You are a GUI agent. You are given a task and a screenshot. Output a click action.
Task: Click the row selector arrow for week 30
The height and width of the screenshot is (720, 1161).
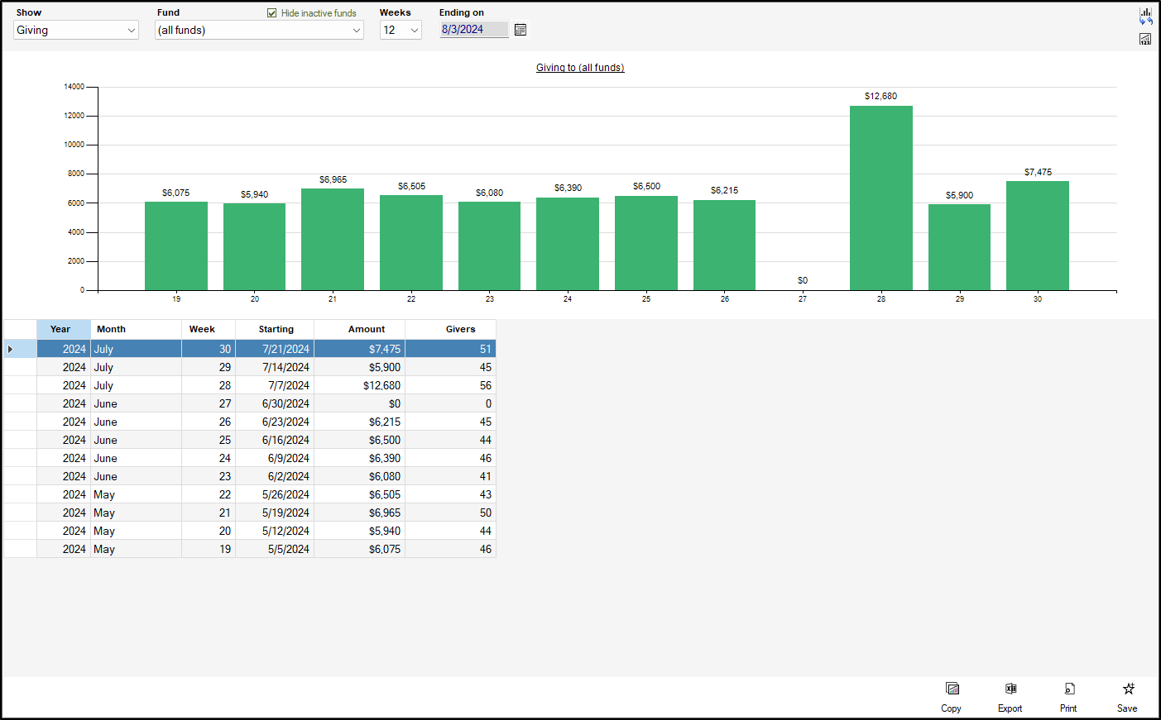coord(10,349)
